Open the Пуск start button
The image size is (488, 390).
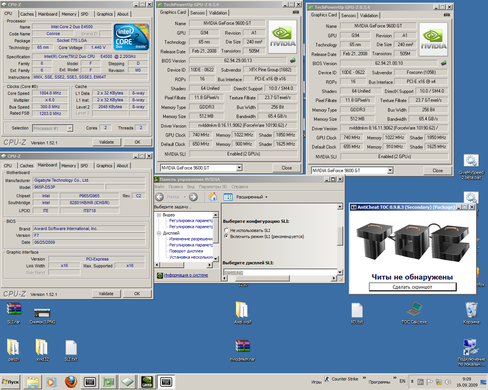11,382
